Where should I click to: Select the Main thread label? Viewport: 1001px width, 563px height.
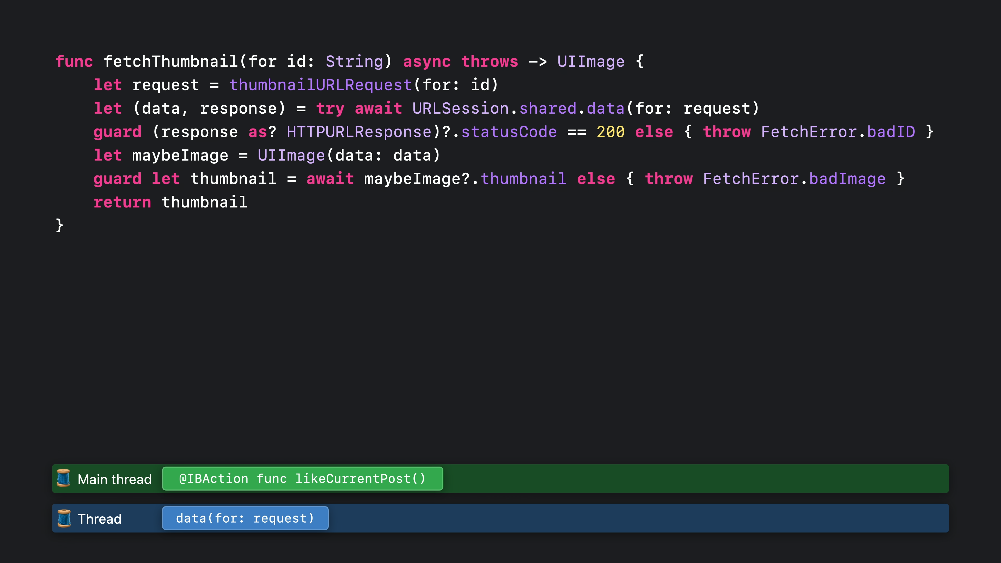(114, 479)
